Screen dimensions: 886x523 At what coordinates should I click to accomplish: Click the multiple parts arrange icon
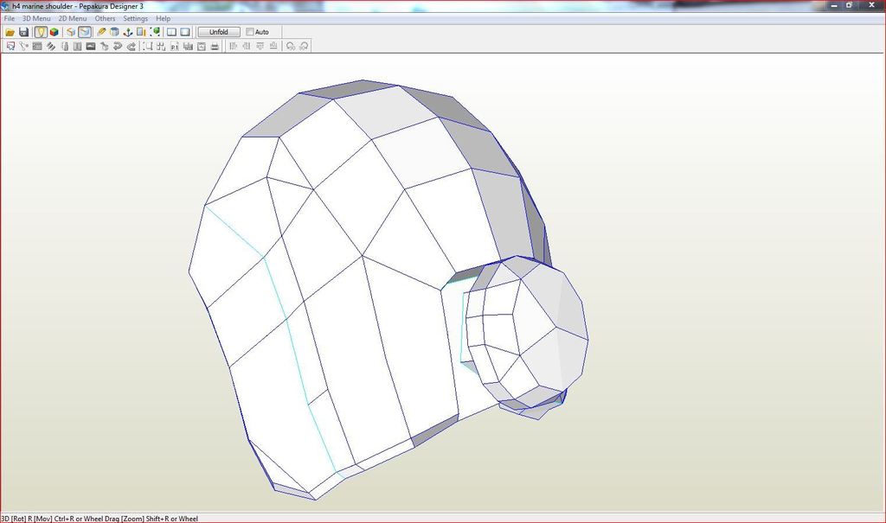(161, 47)
